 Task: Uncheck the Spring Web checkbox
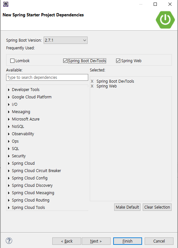click(x=118, y=61)
